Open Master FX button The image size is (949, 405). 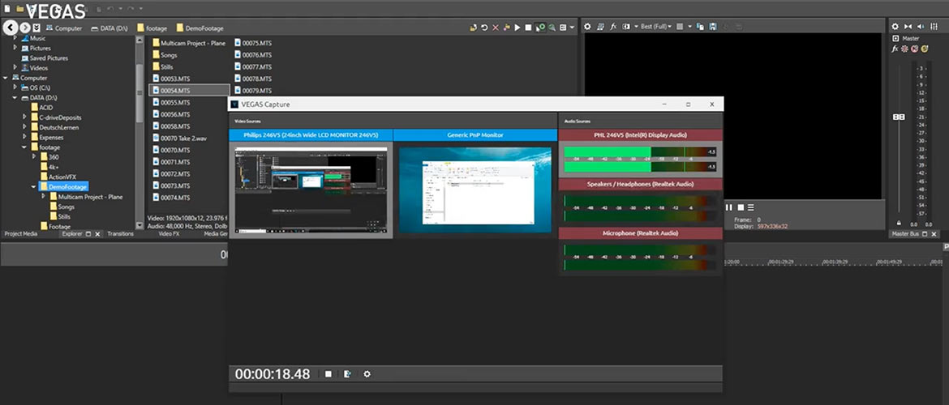(895, 49)
